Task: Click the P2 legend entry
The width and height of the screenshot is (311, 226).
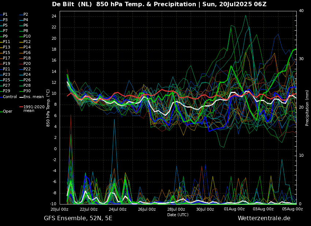Action: (24, 15)
